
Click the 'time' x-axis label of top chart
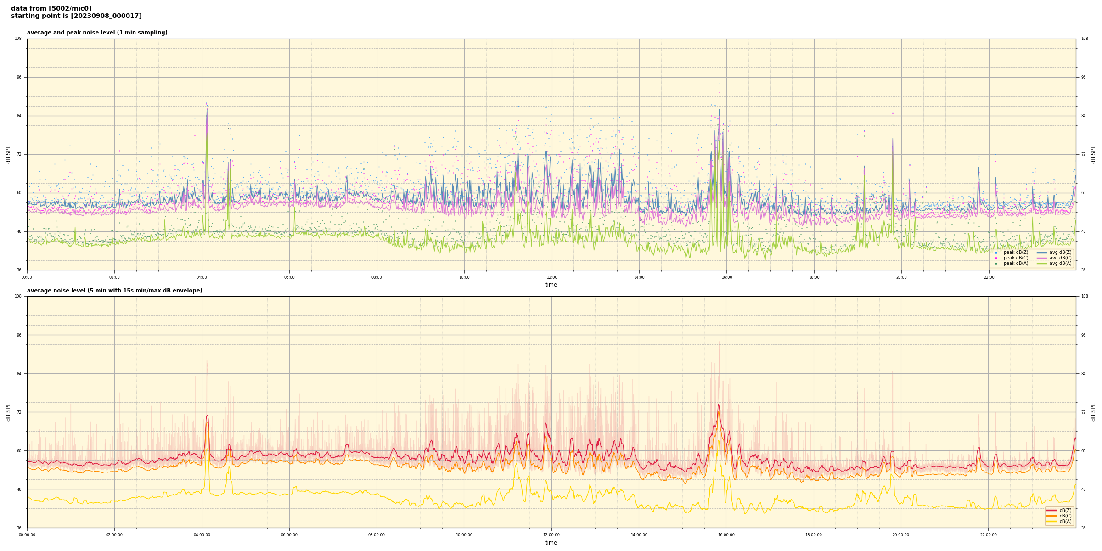click(551, 285)
